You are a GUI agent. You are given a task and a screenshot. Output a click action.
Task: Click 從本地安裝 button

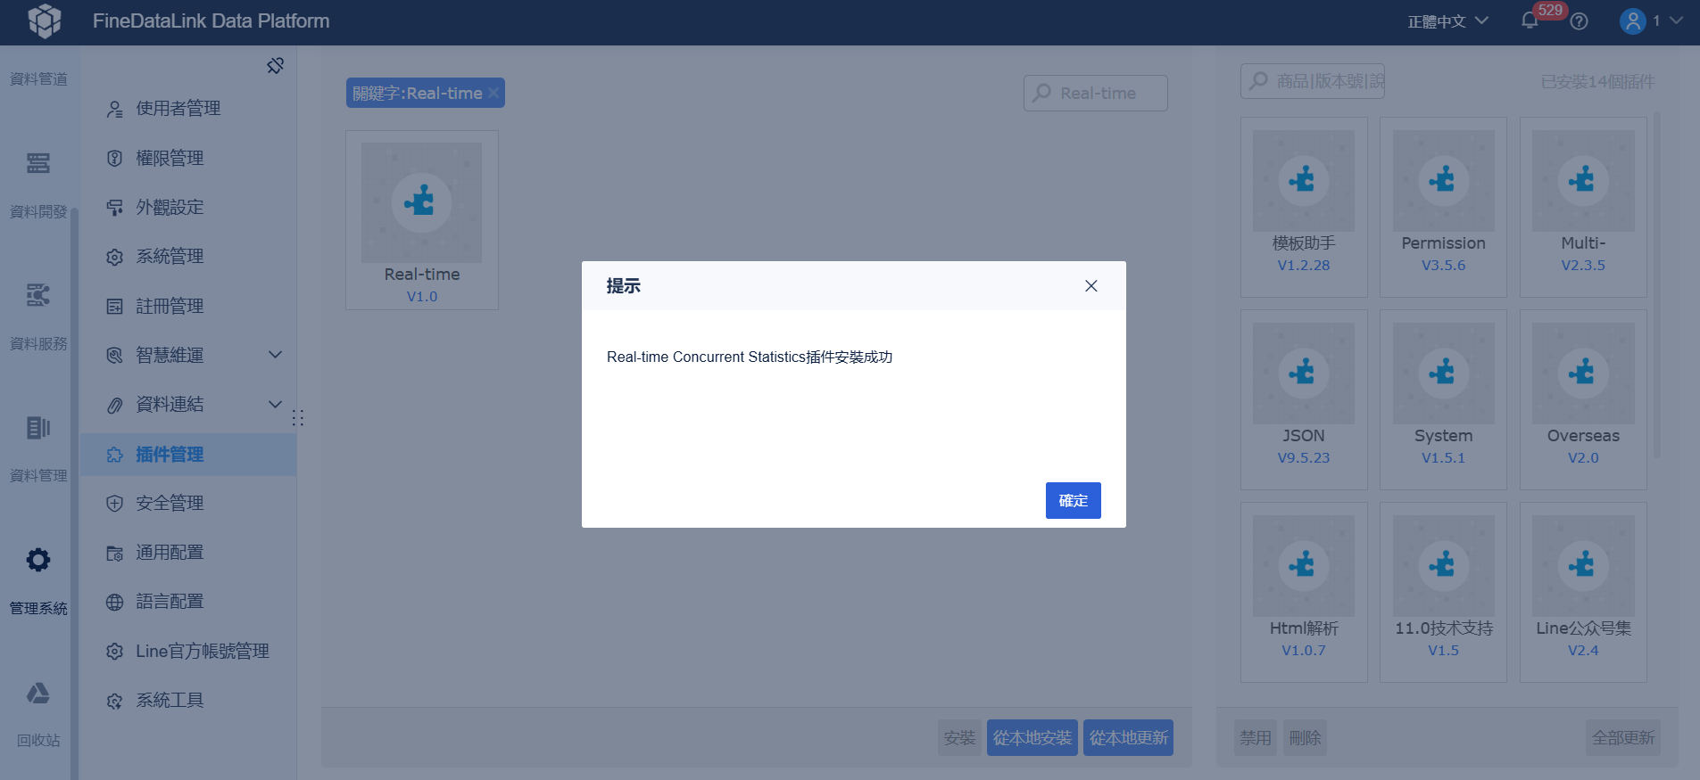(1032, 738)
